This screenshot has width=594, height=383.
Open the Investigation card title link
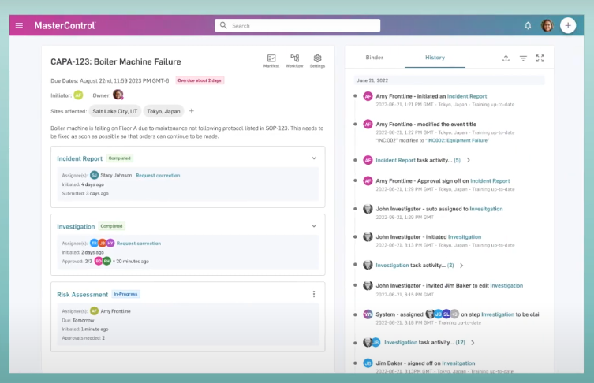76,226
